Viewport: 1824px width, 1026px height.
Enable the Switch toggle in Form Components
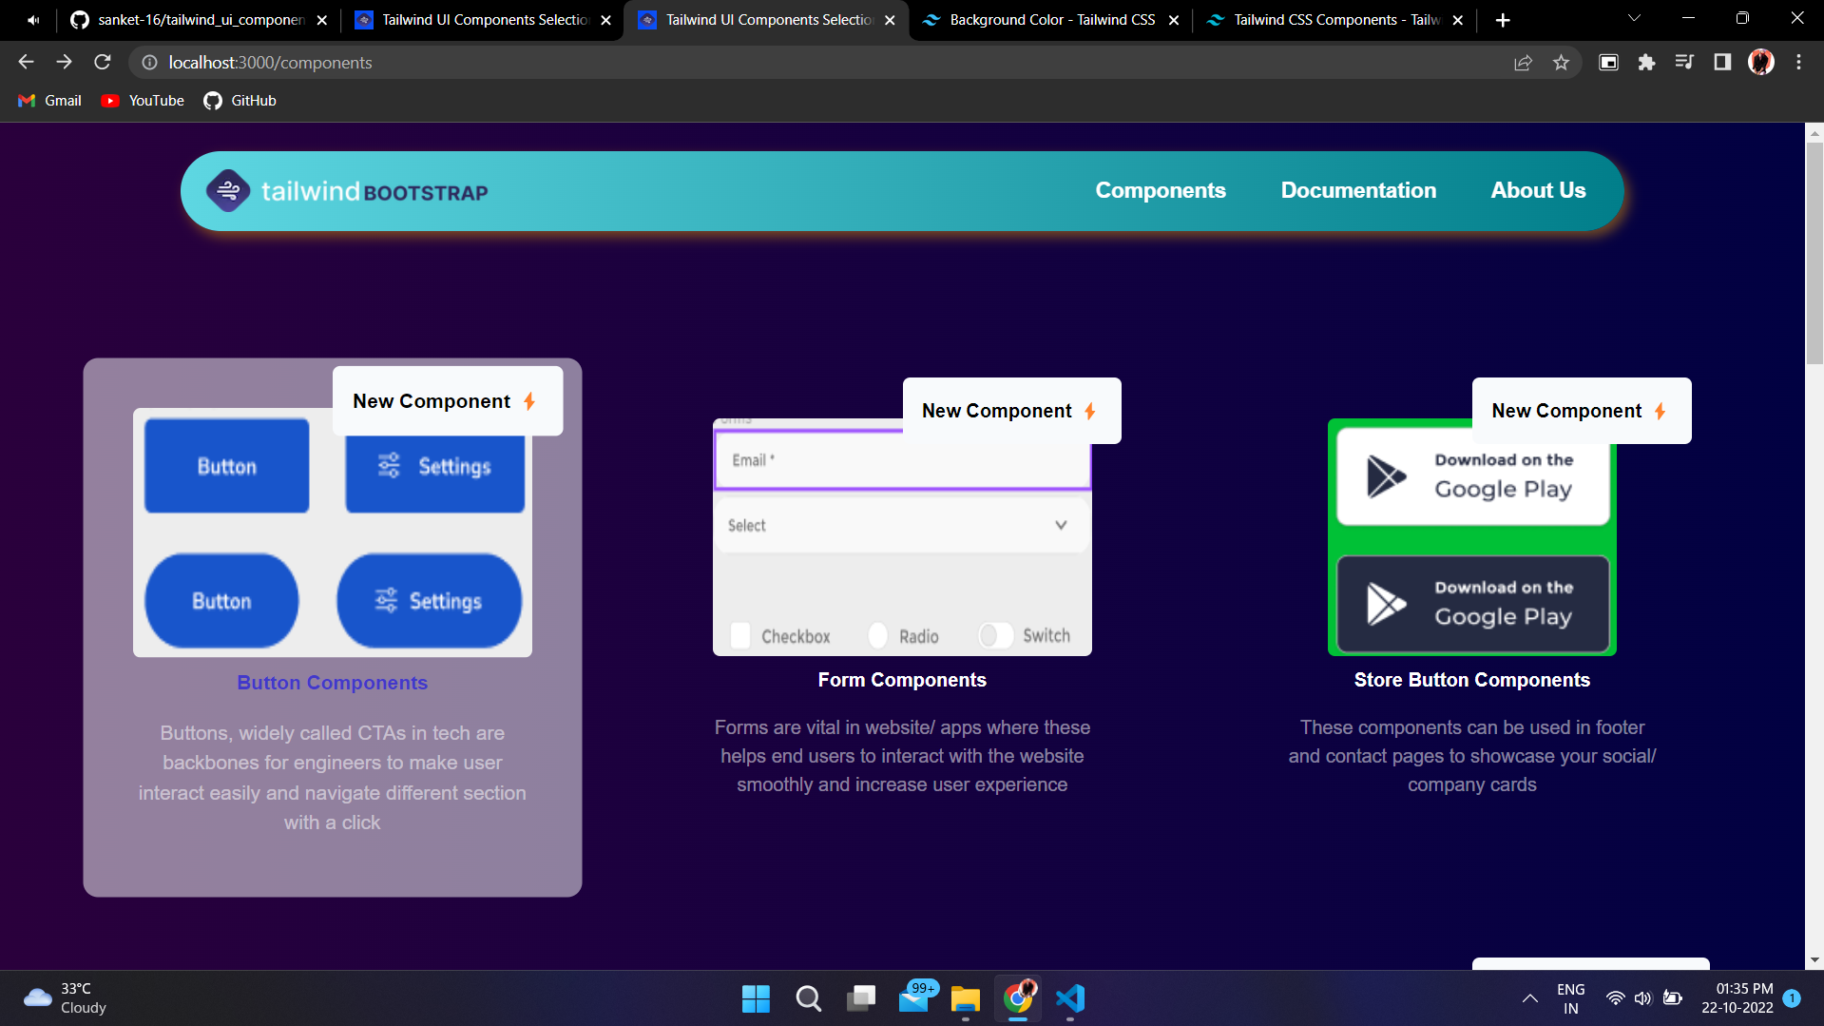[996, 635]
